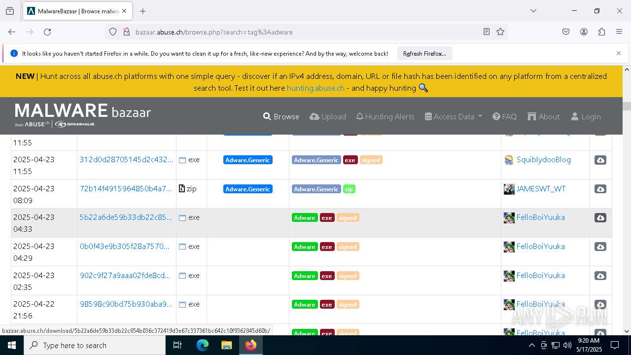Open SquiblydooBlog reporter link
This screenshot has width=631, height=355.
tap(543, 160)
